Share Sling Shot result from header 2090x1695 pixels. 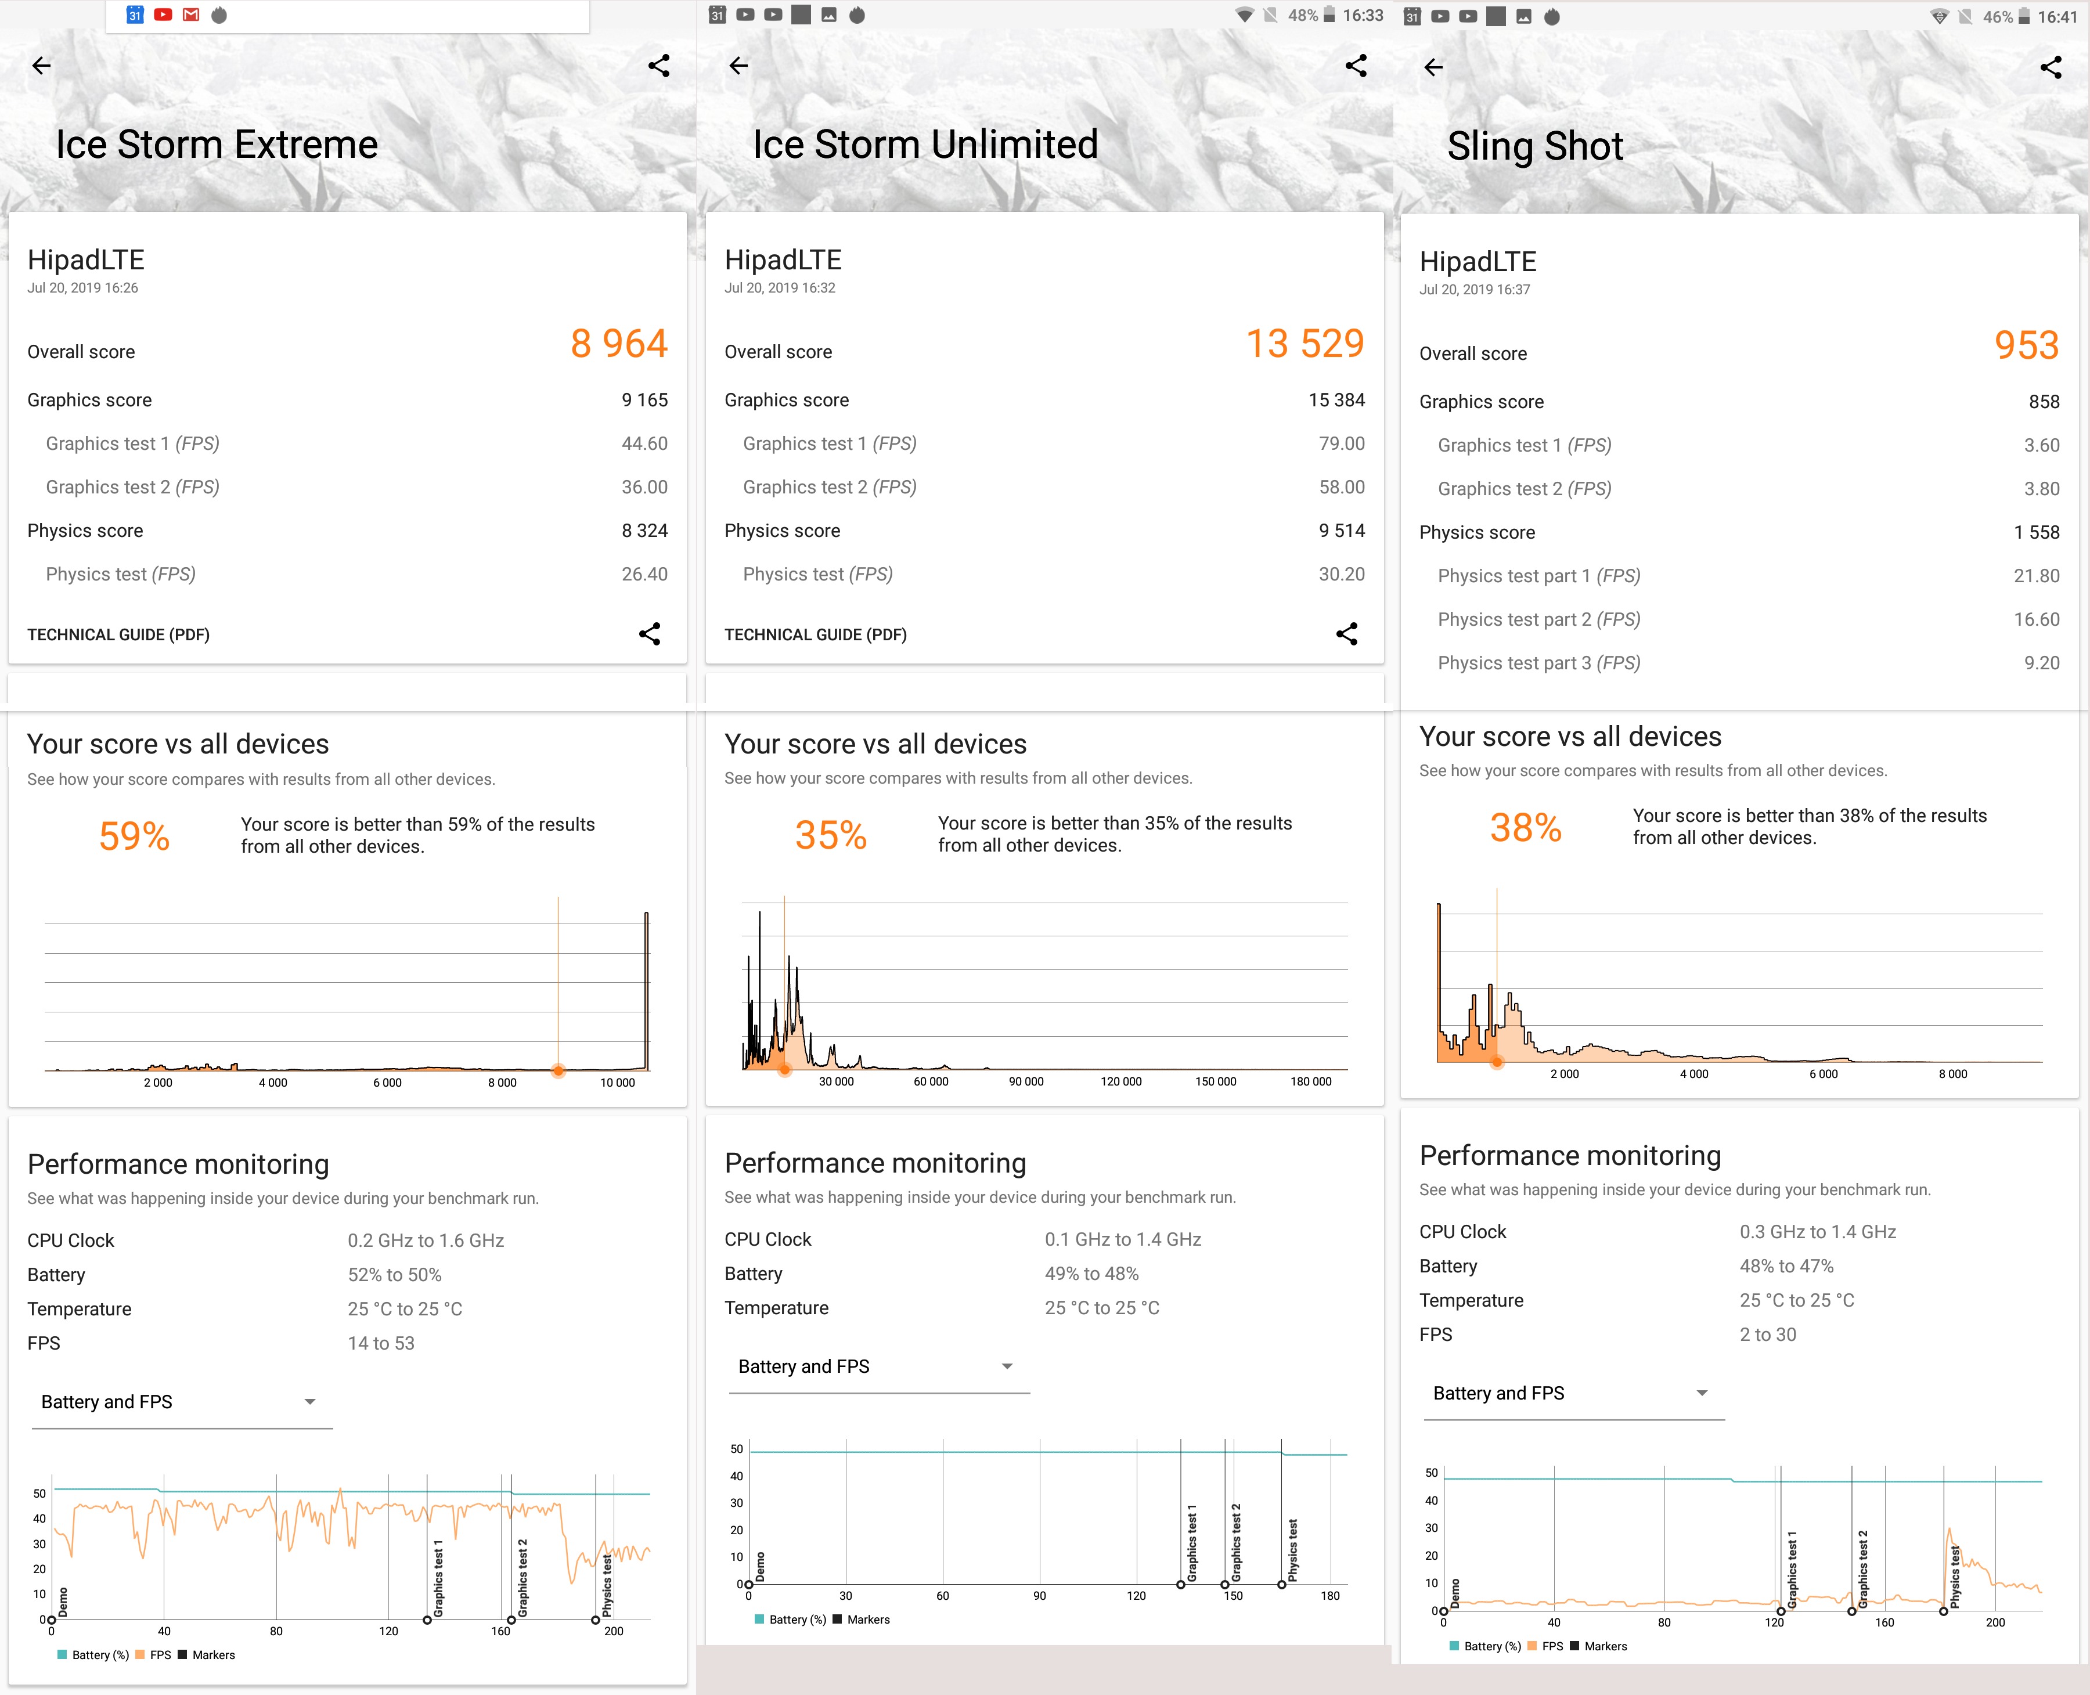(x=2051, y=67)
